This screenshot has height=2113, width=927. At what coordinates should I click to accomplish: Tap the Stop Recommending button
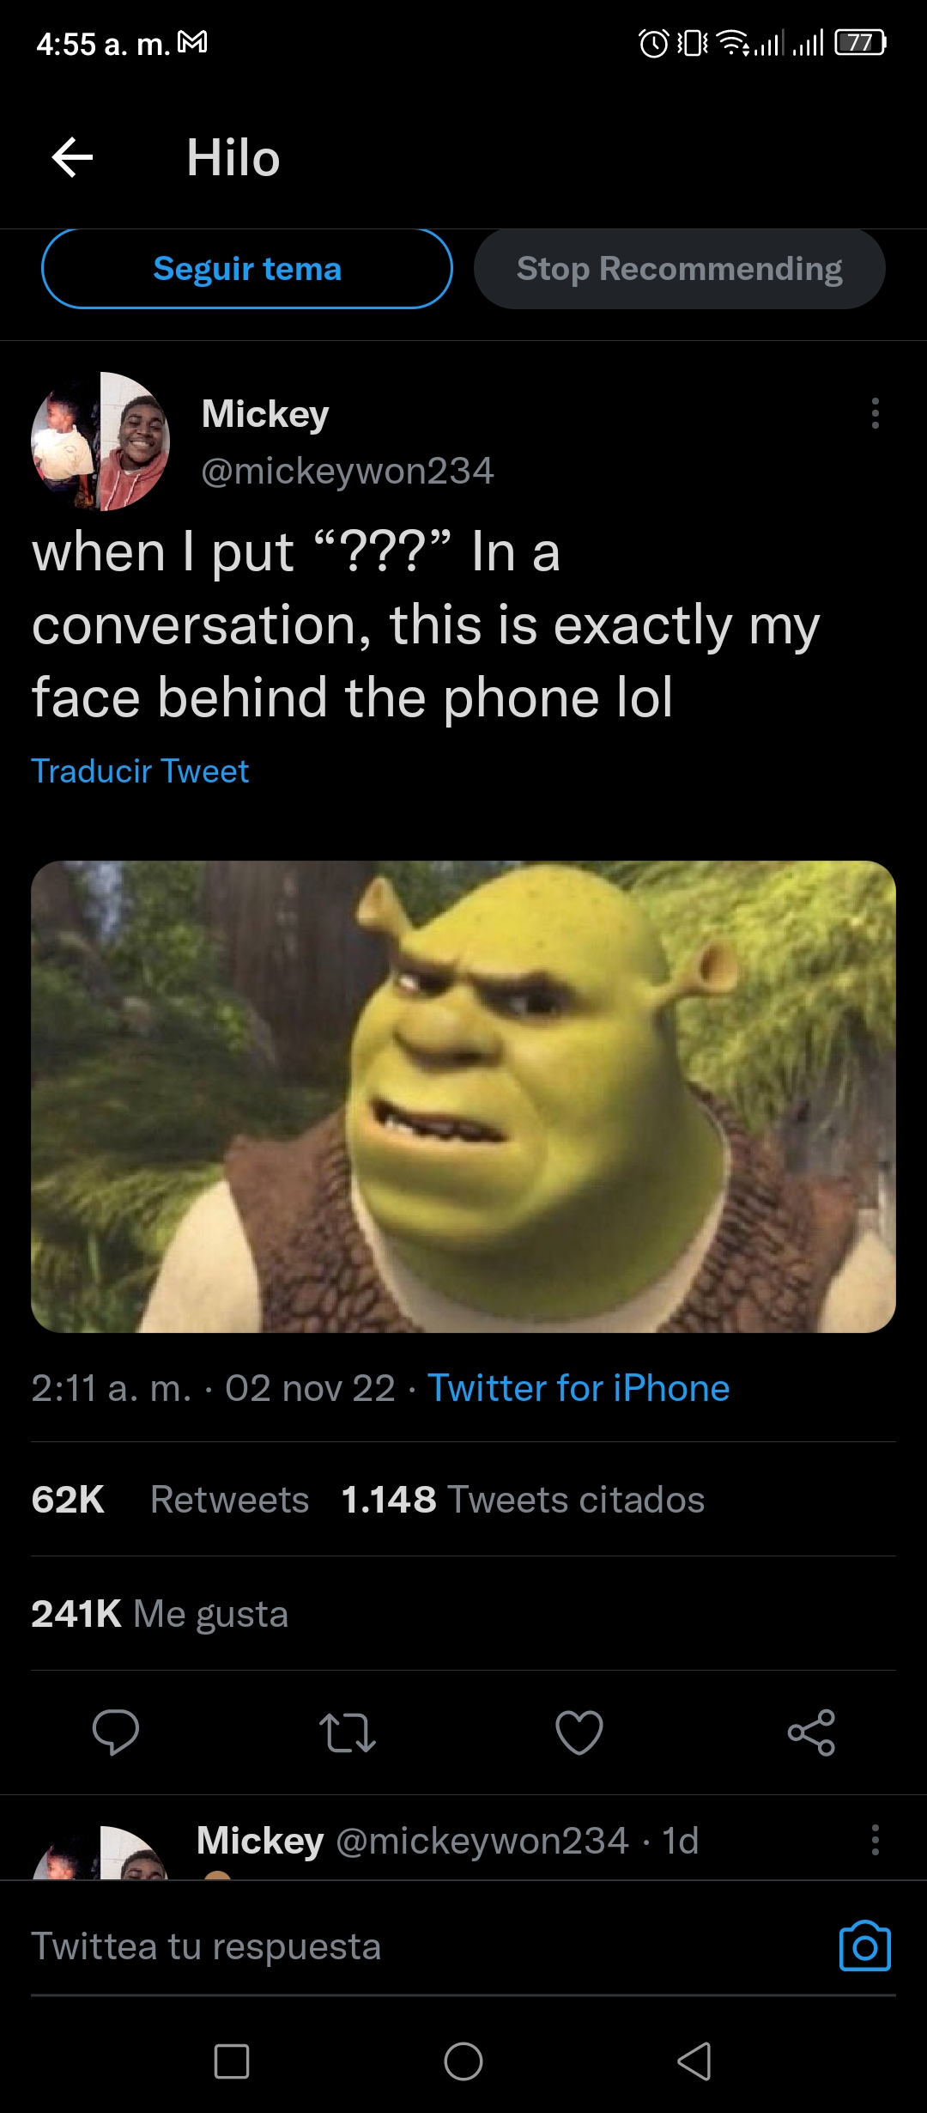(x=679, y=269)
